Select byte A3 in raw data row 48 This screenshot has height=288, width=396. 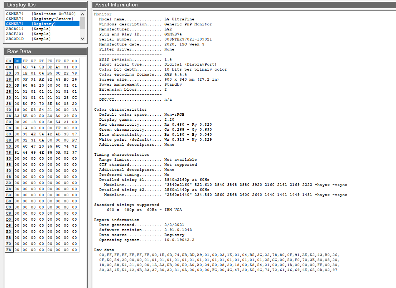click(17, 116)
